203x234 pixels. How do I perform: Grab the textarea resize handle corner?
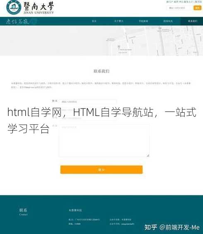pyautogui.click(x=148, y=155)
